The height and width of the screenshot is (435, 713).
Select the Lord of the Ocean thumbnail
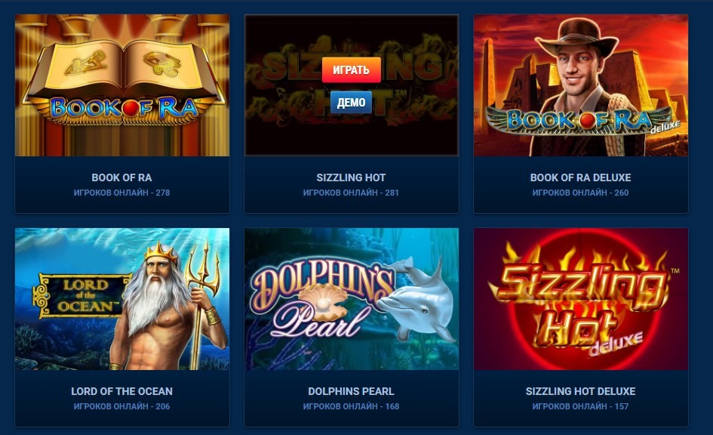tap(122, 299)
